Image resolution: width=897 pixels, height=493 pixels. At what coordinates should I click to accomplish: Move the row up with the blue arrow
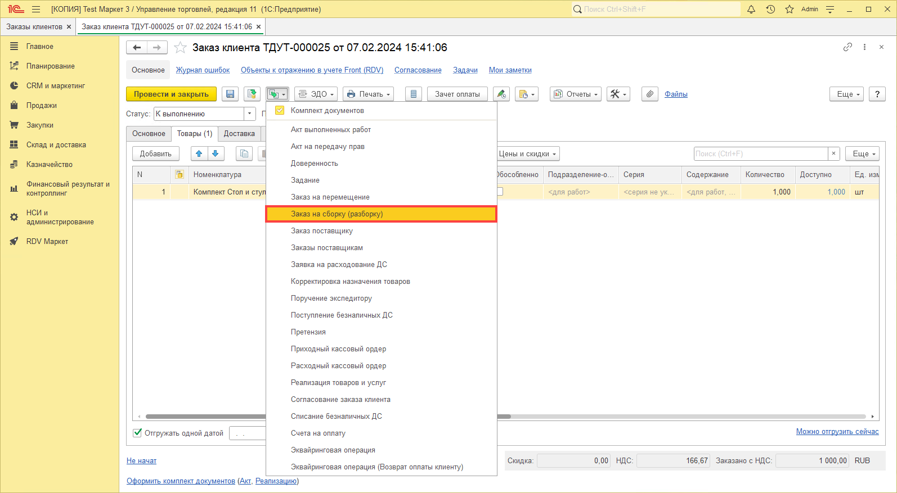[199, 153]
